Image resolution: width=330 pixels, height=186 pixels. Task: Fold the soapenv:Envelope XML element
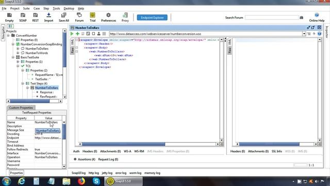pyautogui.click(x=77, y=40)
